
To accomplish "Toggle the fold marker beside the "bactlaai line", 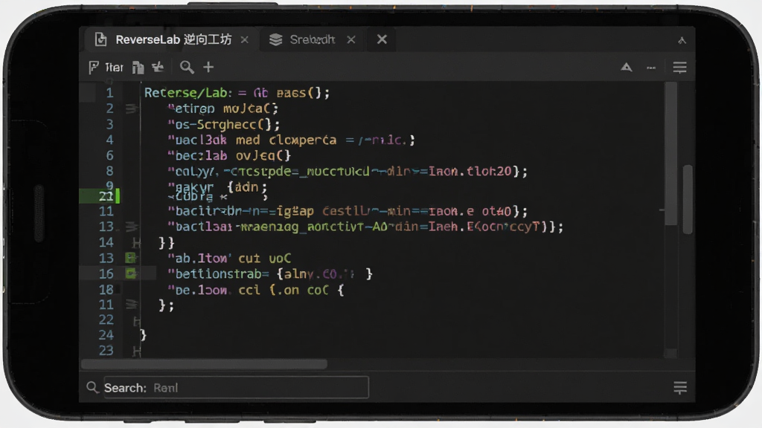I will coord(131,227).
